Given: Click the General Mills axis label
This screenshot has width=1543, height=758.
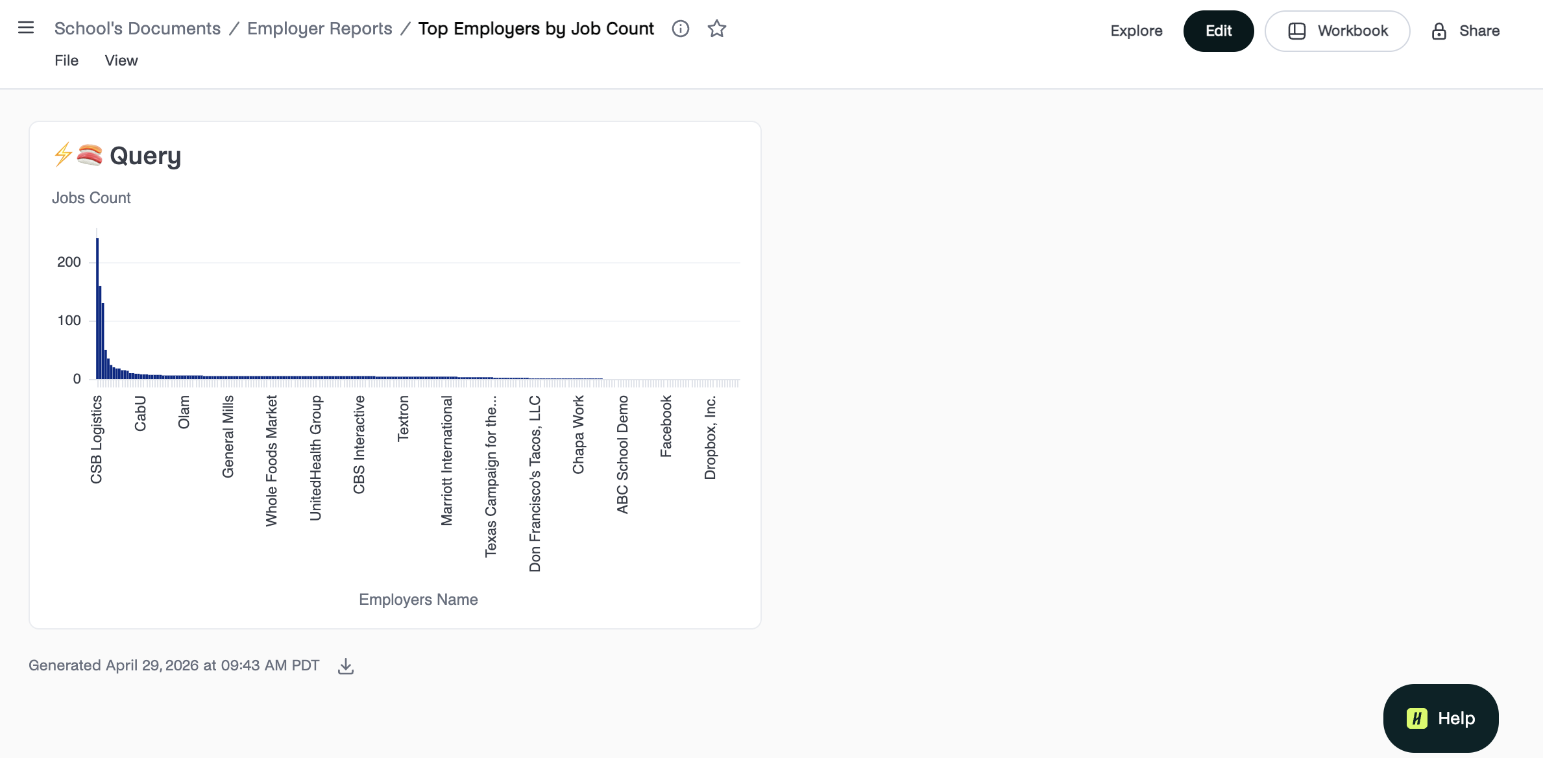Looking at the screenshot, I should (x=228, y=436).
